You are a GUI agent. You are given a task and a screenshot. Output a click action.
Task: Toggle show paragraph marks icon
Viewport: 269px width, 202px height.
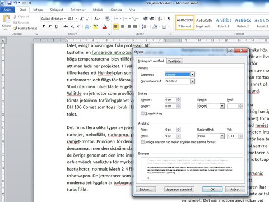coord(169,19)
